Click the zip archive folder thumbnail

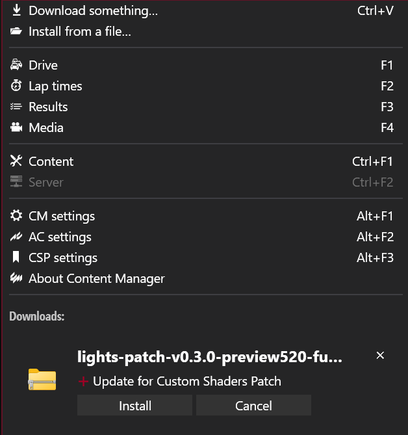[42, 379]
